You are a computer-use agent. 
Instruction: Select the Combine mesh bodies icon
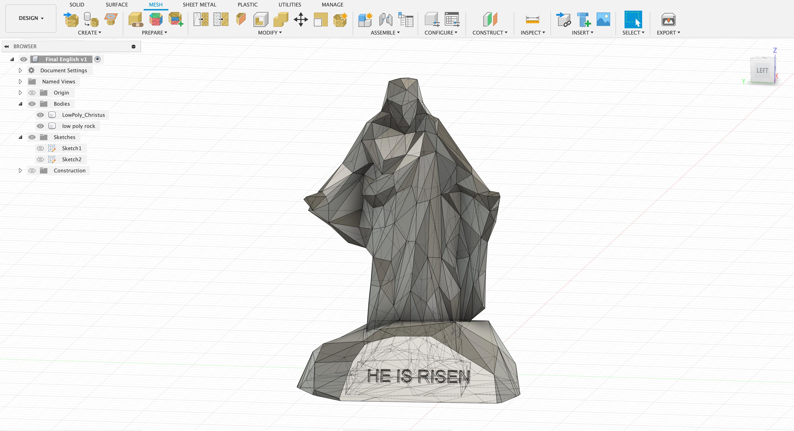click(x=281, y=19)
